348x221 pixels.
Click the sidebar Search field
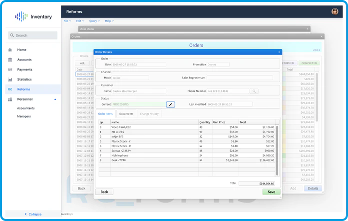[x=33, y=35]
